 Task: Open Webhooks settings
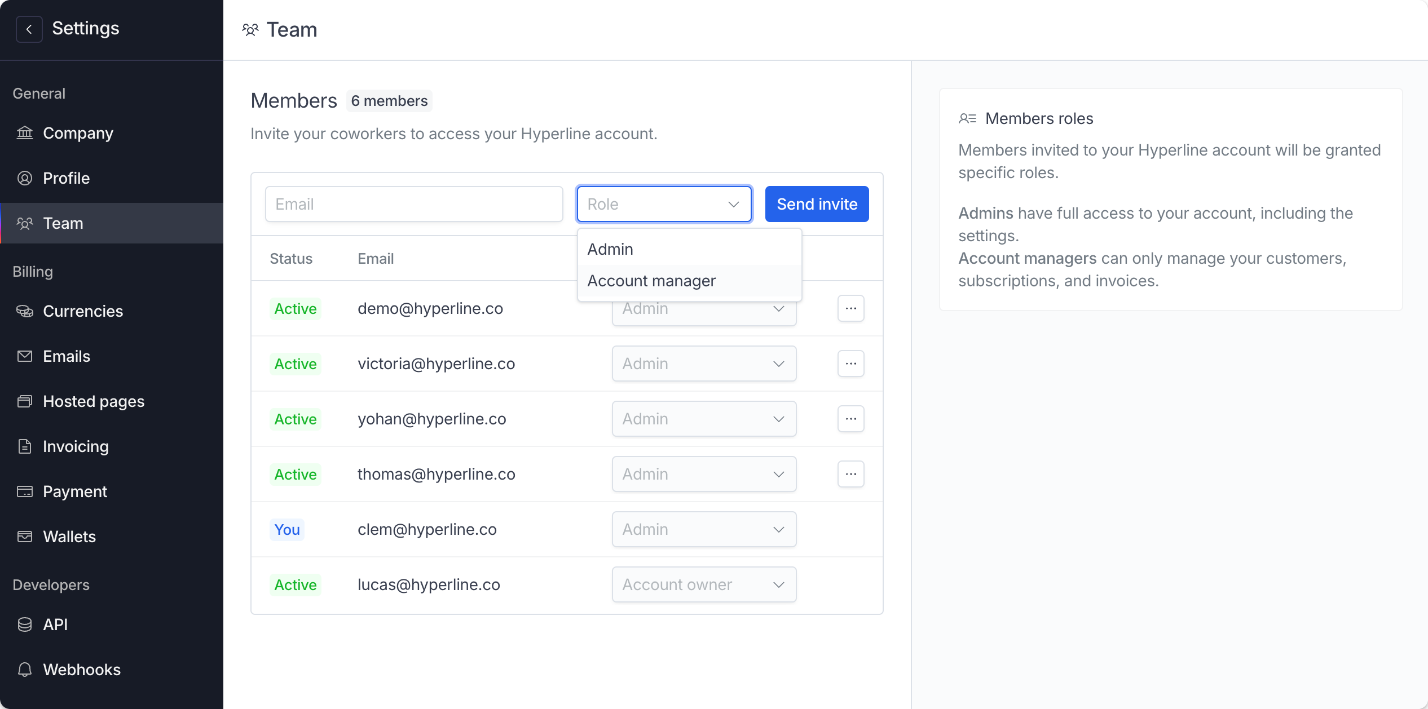[x=112, y=670]
